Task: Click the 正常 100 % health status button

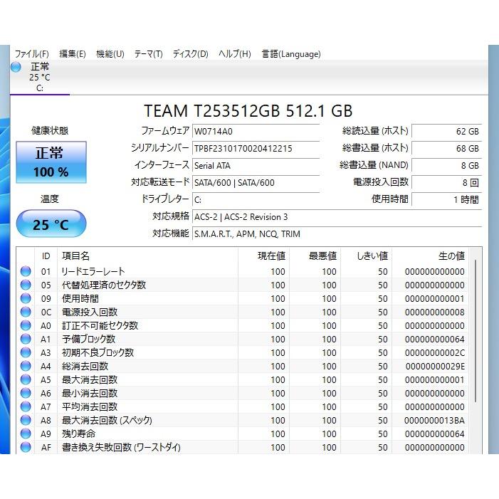Action: point(51,162)
